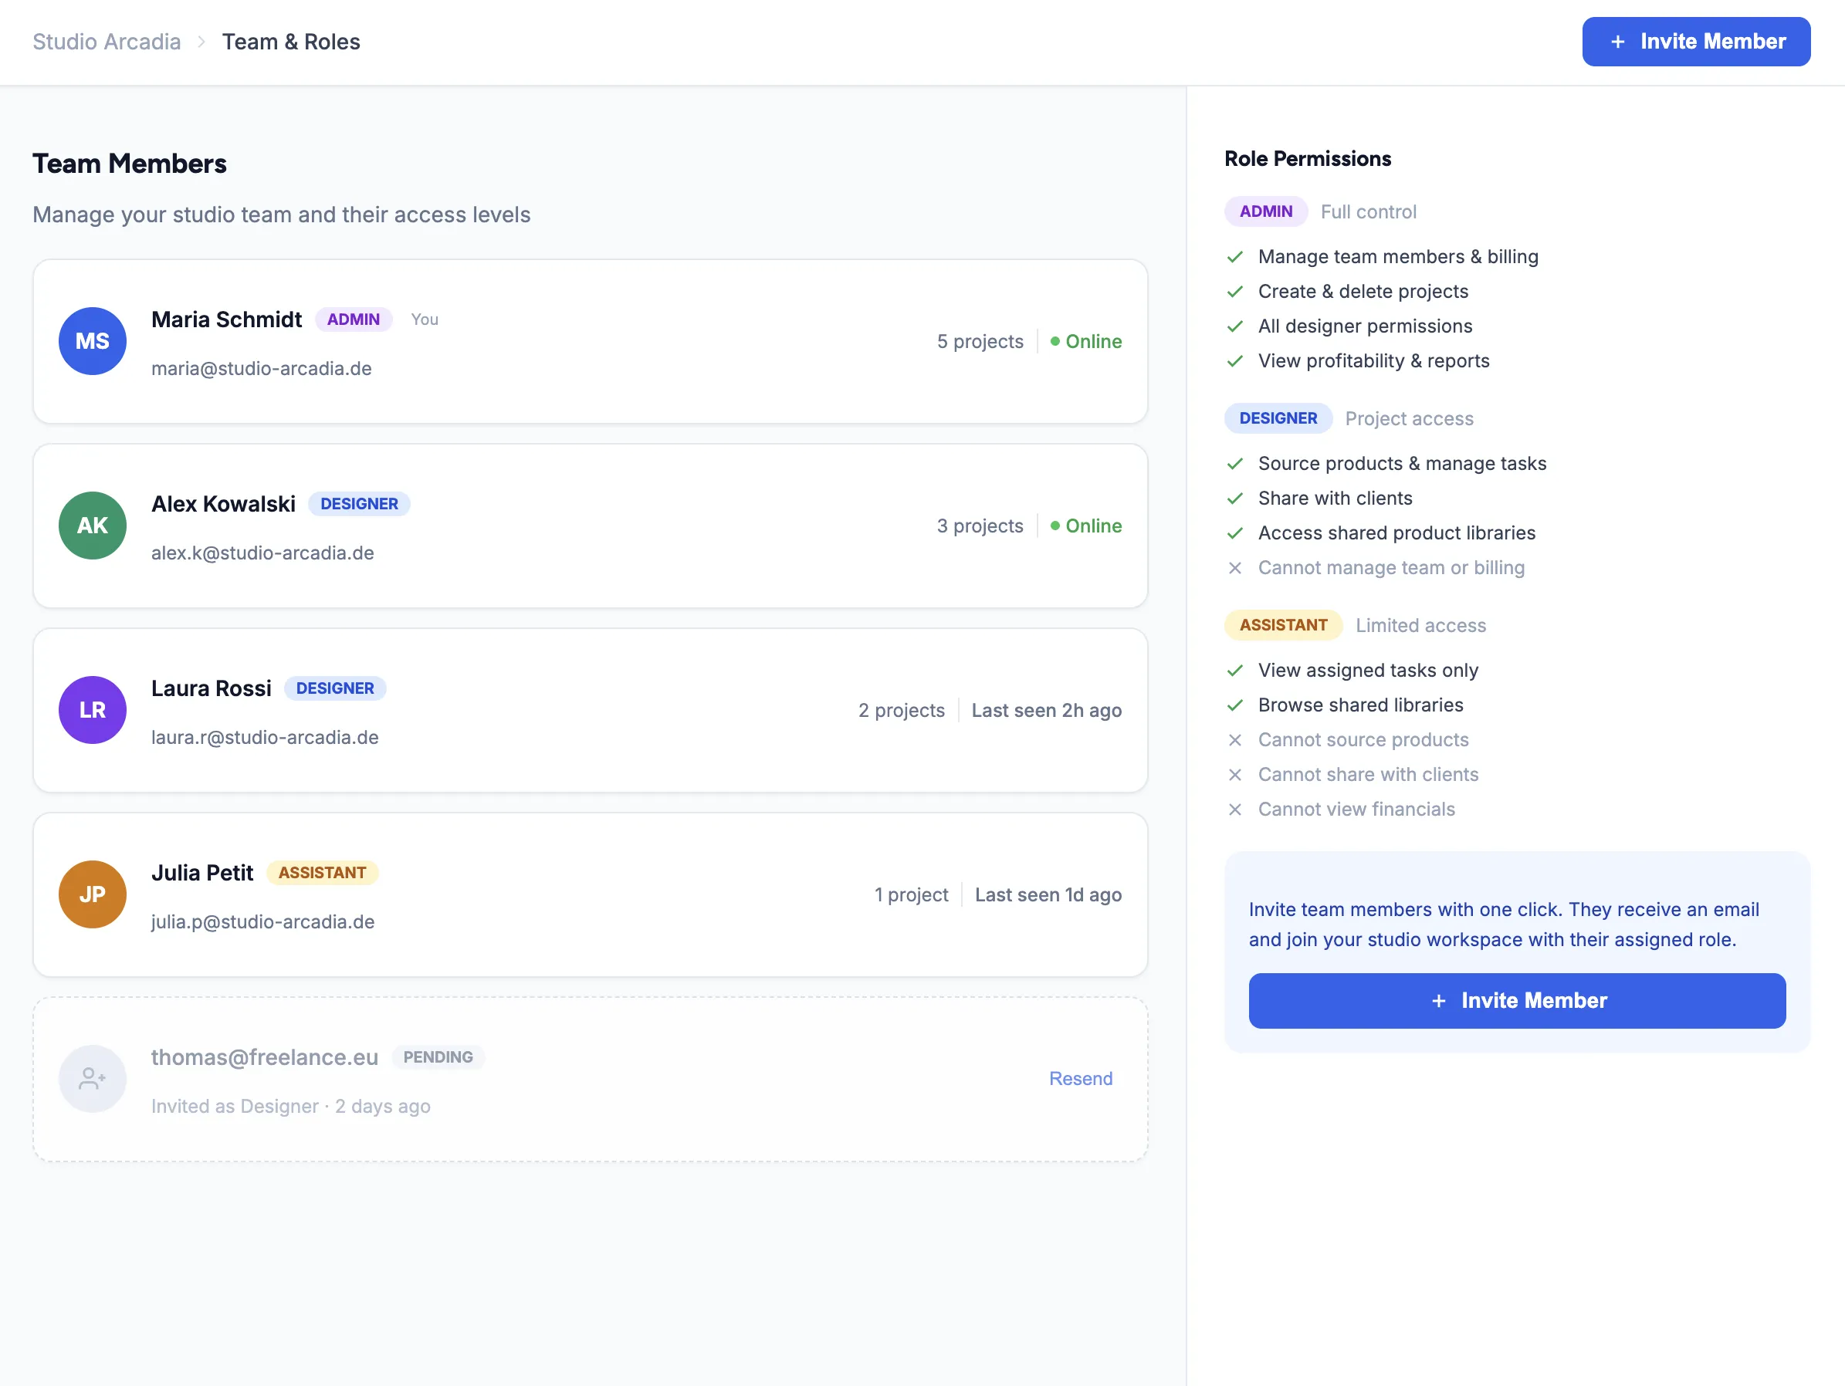Select the Team & Roles breadcrumb

(x=290, y=42)
